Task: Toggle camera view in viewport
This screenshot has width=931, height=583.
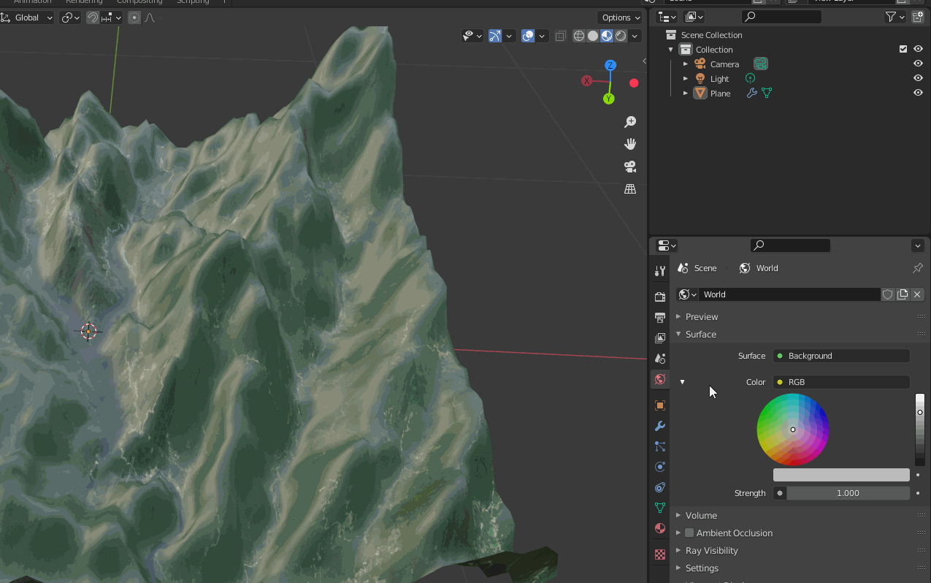Action: point(630,167)
